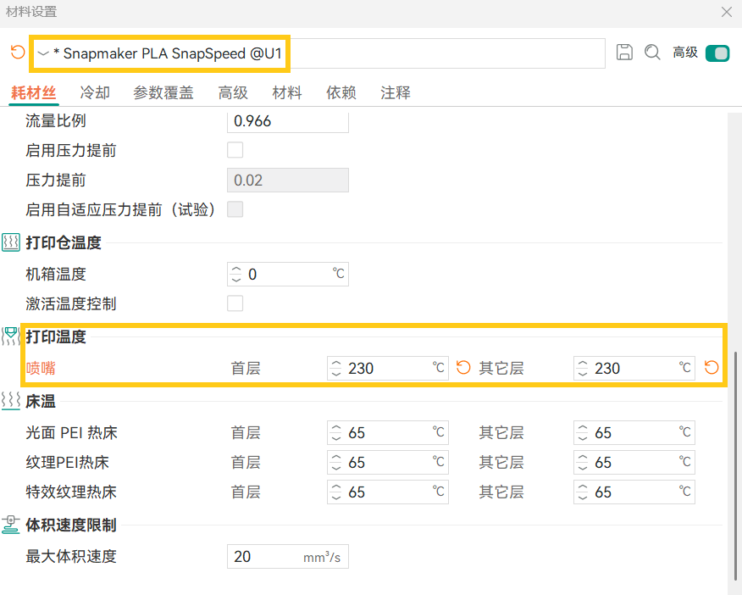
Task: Enable the 启用压力提前 checkbox
Action: point(235,150)
